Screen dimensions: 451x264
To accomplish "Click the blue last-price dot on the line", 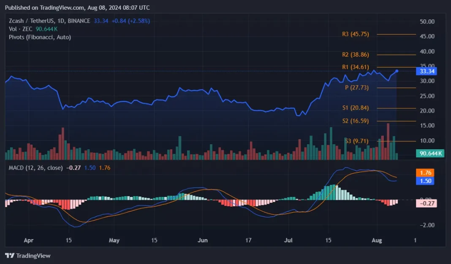I will point(397,71).
